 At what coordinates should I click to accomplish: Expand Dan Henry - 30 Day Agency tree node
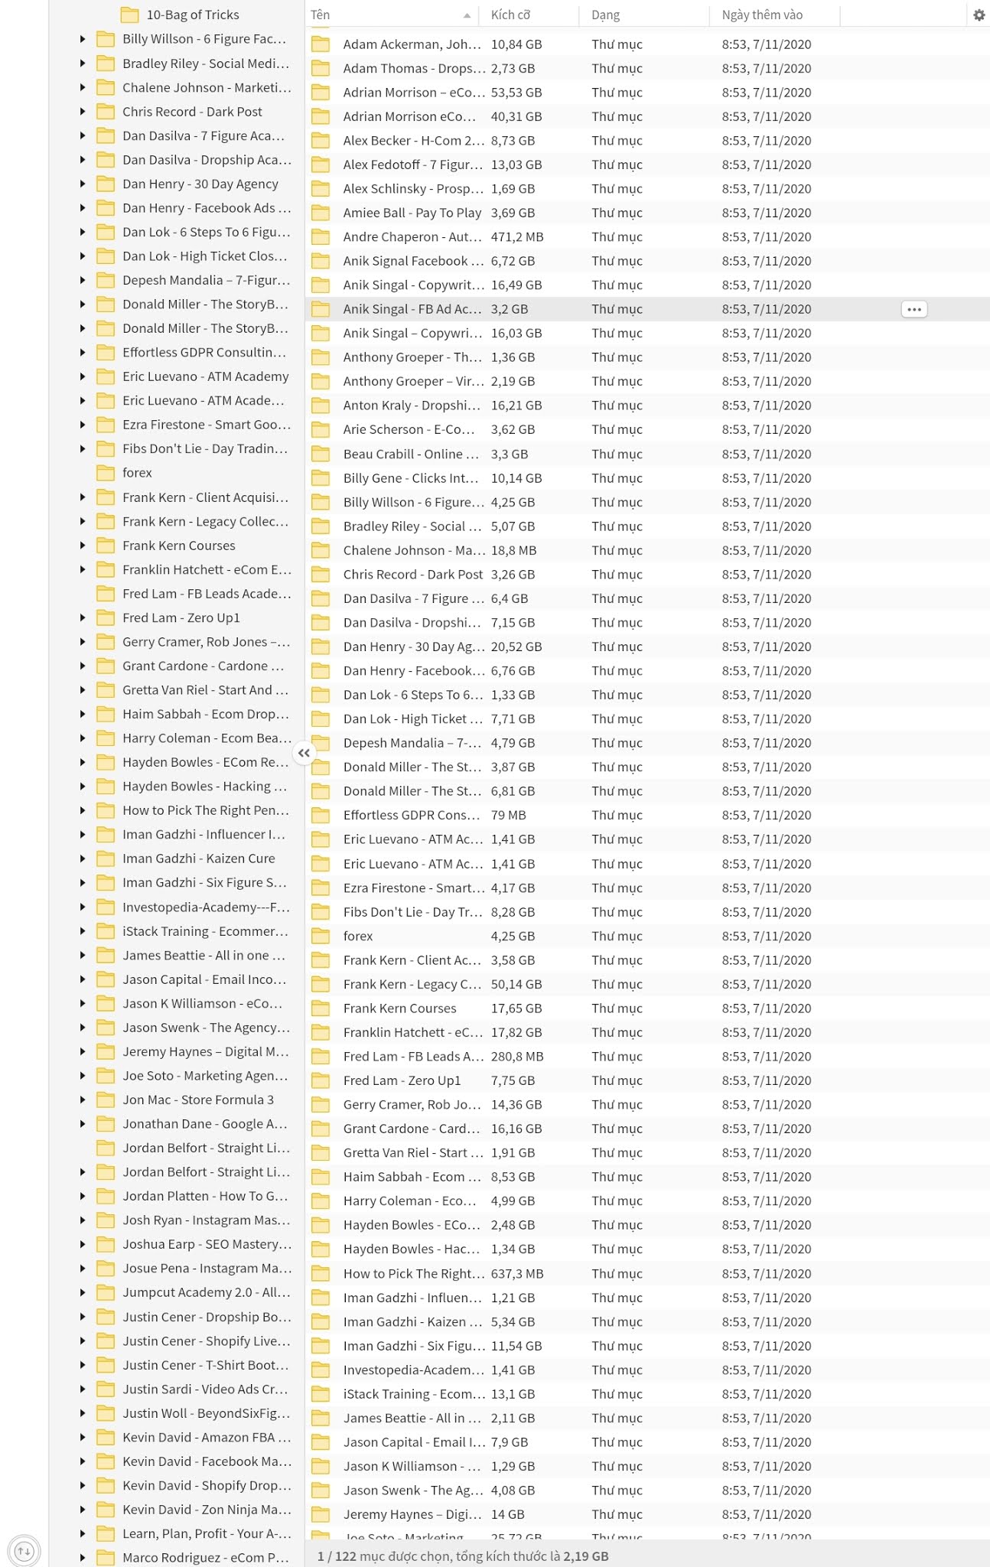point(83,184)
